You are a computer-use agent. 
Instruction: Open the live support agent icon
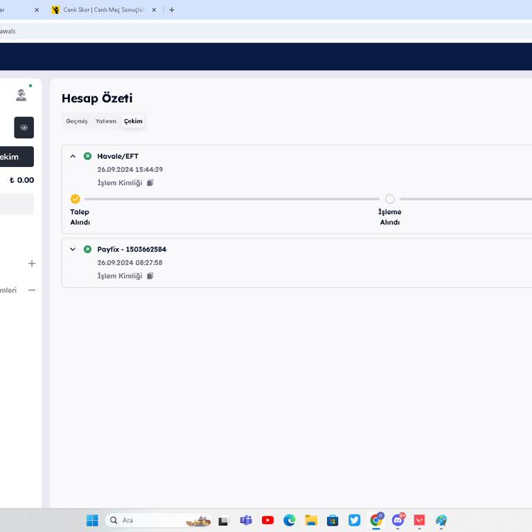[21, 95]
